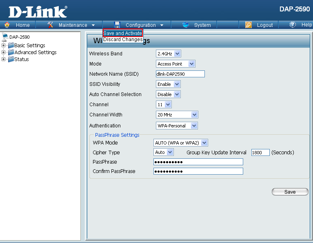313x243 pixels.
Task: Click the DAP-2590 device icon in tree
Action: 5,37
